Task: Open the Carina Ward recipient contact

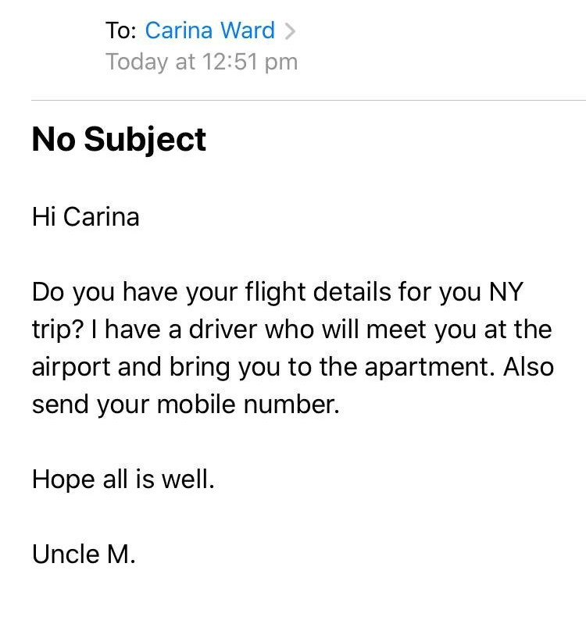Action: [x=210, y=30]
